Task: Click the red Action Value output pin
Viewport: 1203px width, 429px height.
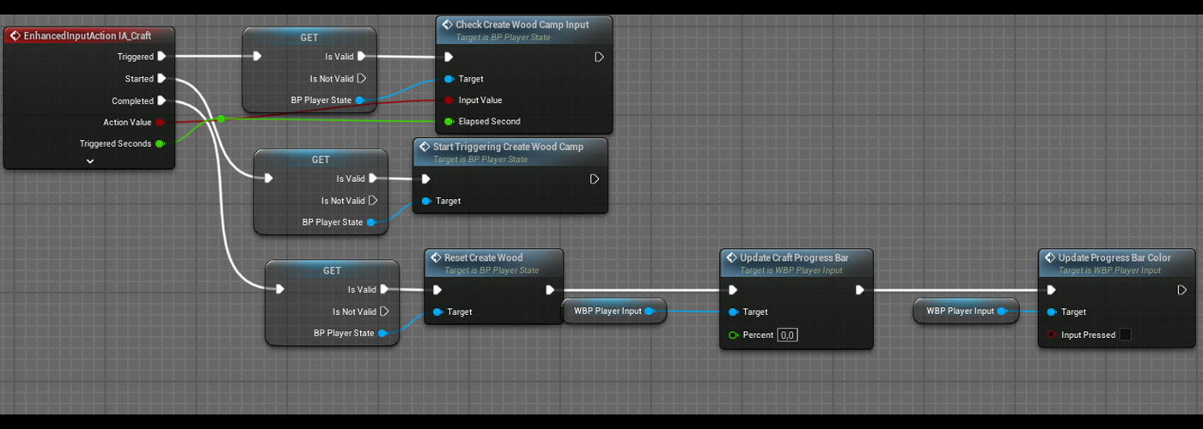Action: pyautogui.click(x=160, y=123)
